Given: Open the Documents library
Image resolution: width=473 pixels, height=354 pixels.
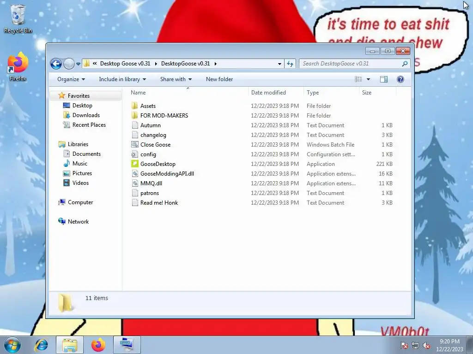Looking at the screenshot, I should 86,154.
